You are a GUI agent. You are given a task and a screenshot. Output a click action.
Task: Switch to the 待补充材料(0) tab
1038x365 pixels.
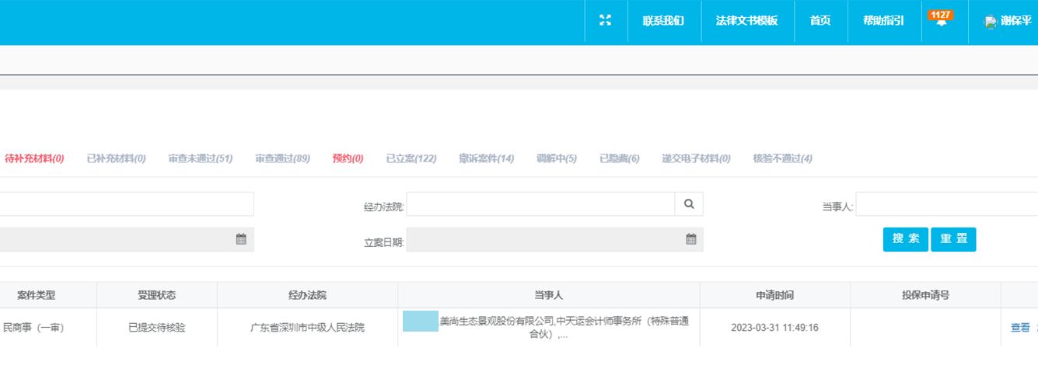(34, 158)
